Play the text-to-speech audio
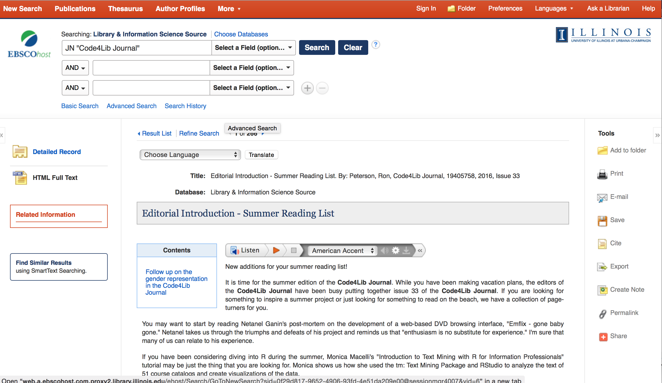 coord(276,250)
